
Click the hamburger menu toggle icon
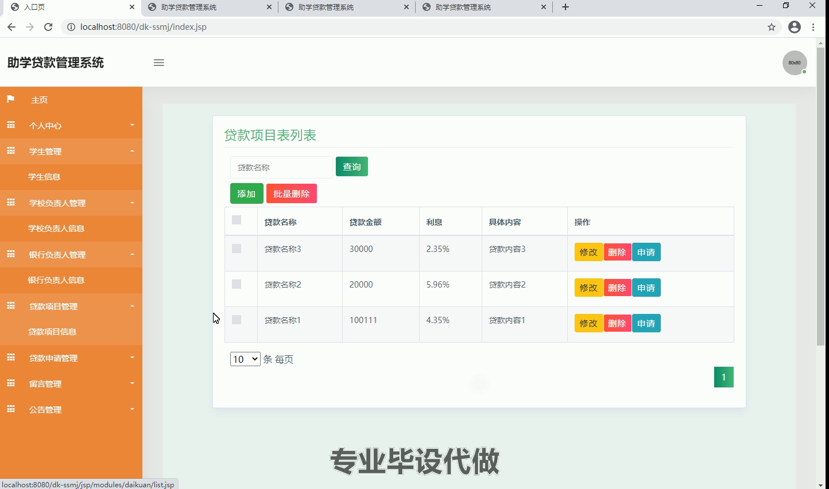pos(159,63)
